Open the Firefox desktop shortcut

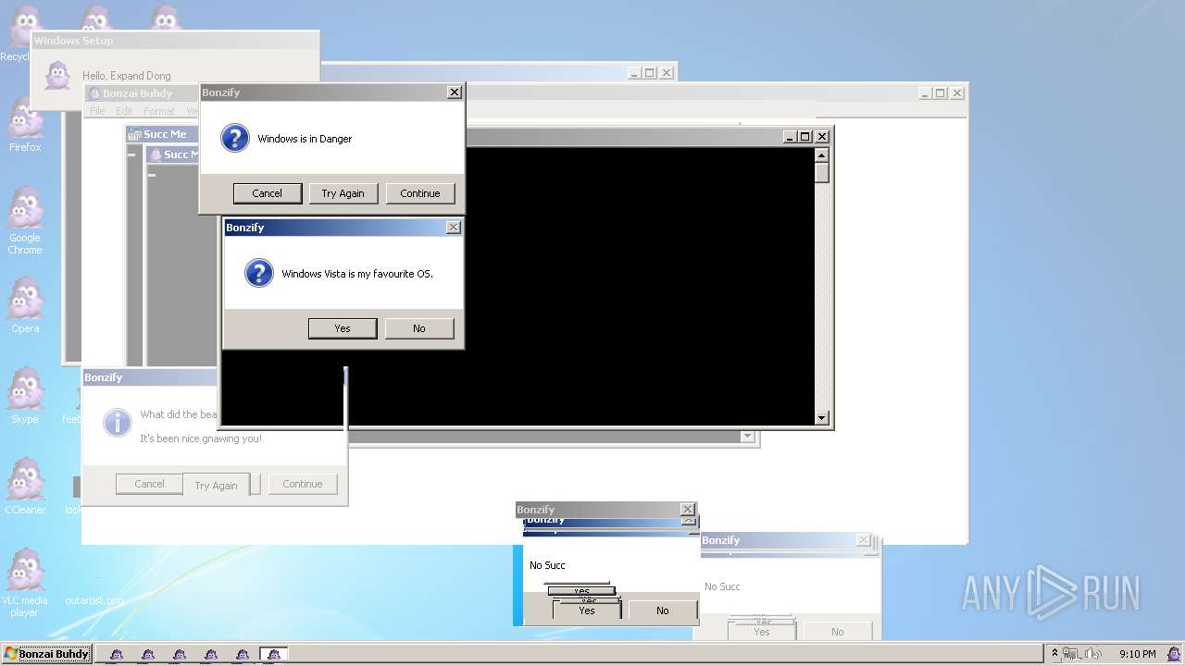[25, 127]
